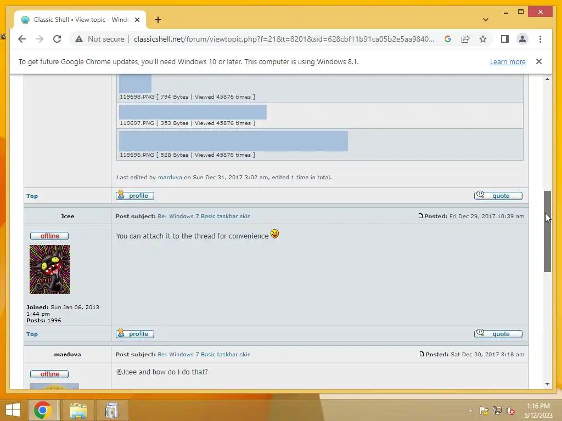Show hidden system tray icons

coord(470,411)
